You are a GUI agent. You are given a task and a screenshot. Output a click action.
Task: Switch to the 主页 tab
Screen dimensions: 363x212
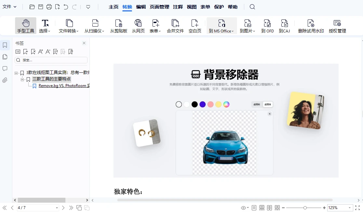click(114, 7)
